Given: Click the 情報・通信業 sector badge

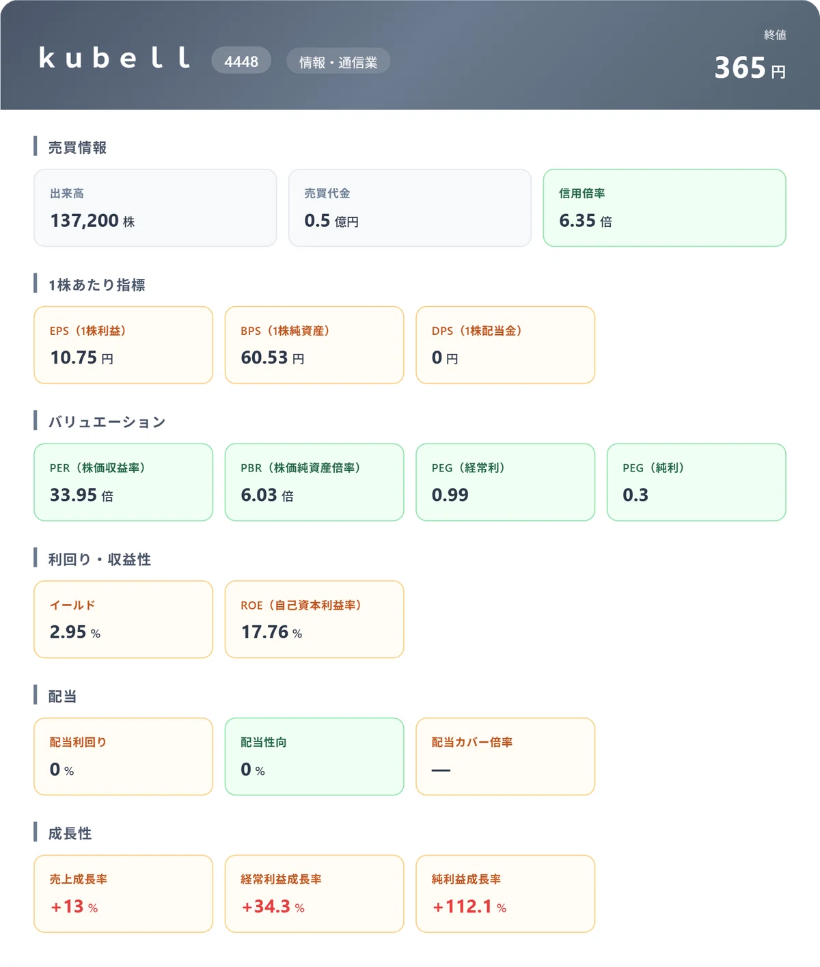Looking at the screenshot, I should (338, 62).
